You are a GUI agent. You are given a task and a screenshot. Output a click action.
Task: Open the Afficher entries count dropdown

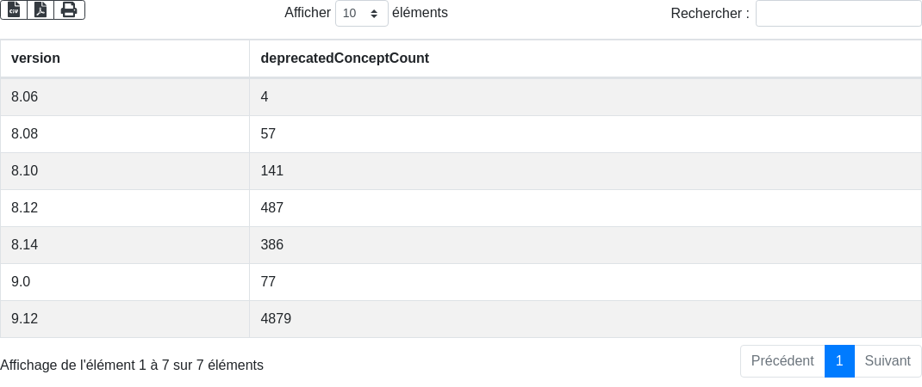click(361, 14)
